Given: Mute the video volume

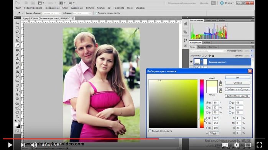Looking at the screenshot, I should coord(34,145).
